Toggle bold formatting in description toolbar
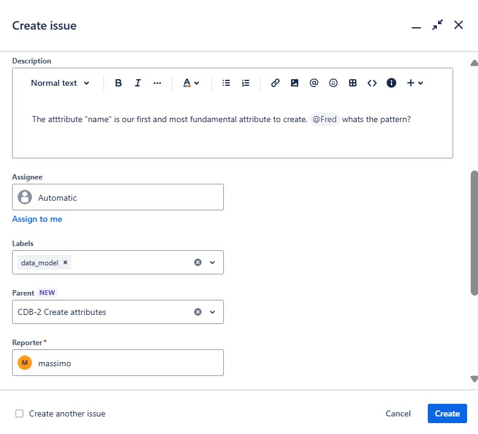 coord(118,83)
